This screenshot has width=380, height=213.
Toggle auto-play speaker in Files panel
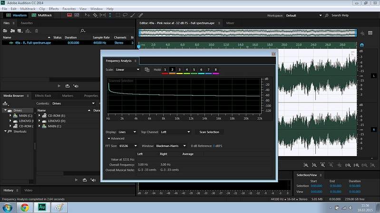tap(76, 86)
